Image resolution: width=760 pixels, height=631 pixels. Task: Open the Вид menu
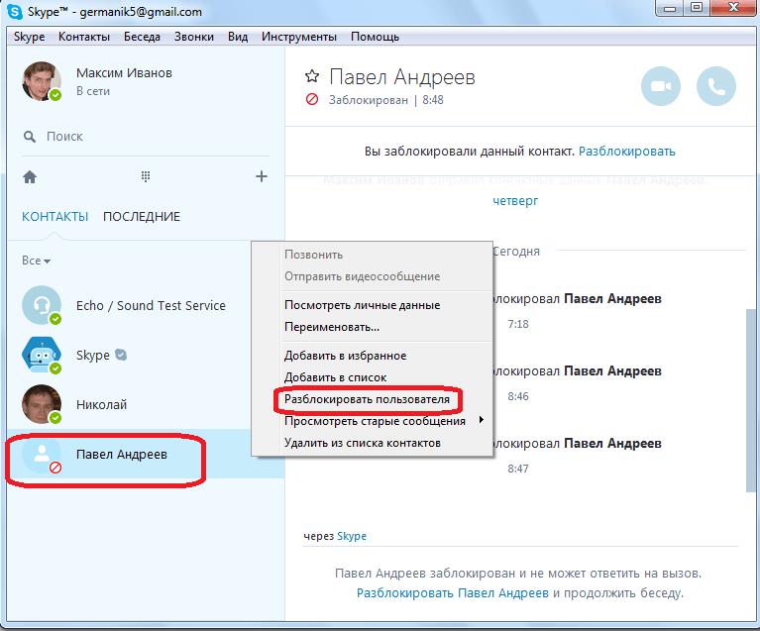238,37
